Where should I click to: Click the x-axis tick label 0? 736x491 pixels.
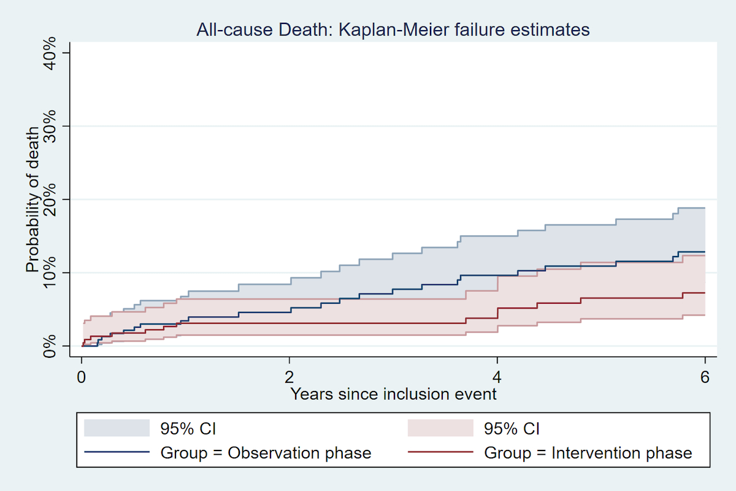pos(82,376)
